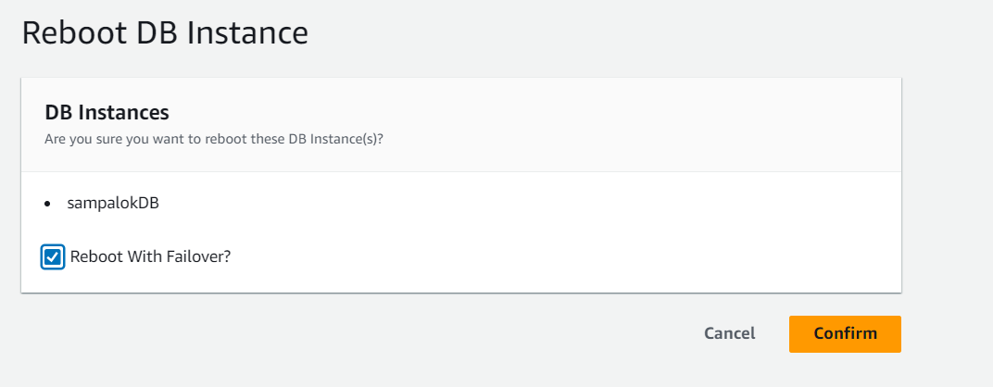Confirm the DB instance reboot
Viewport: 993px width, 387px height.
845,333
